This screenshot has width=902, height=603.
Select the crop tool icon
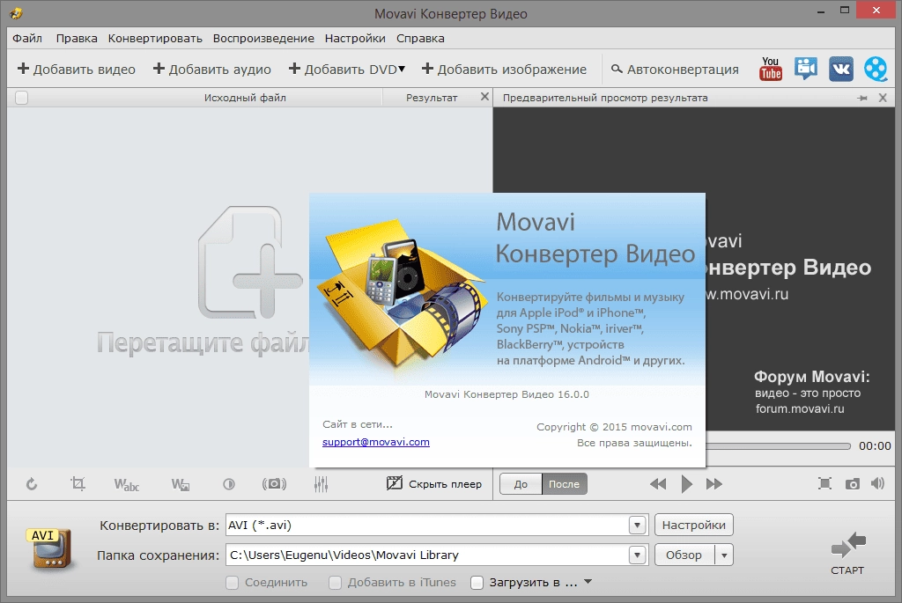[78, 484]
